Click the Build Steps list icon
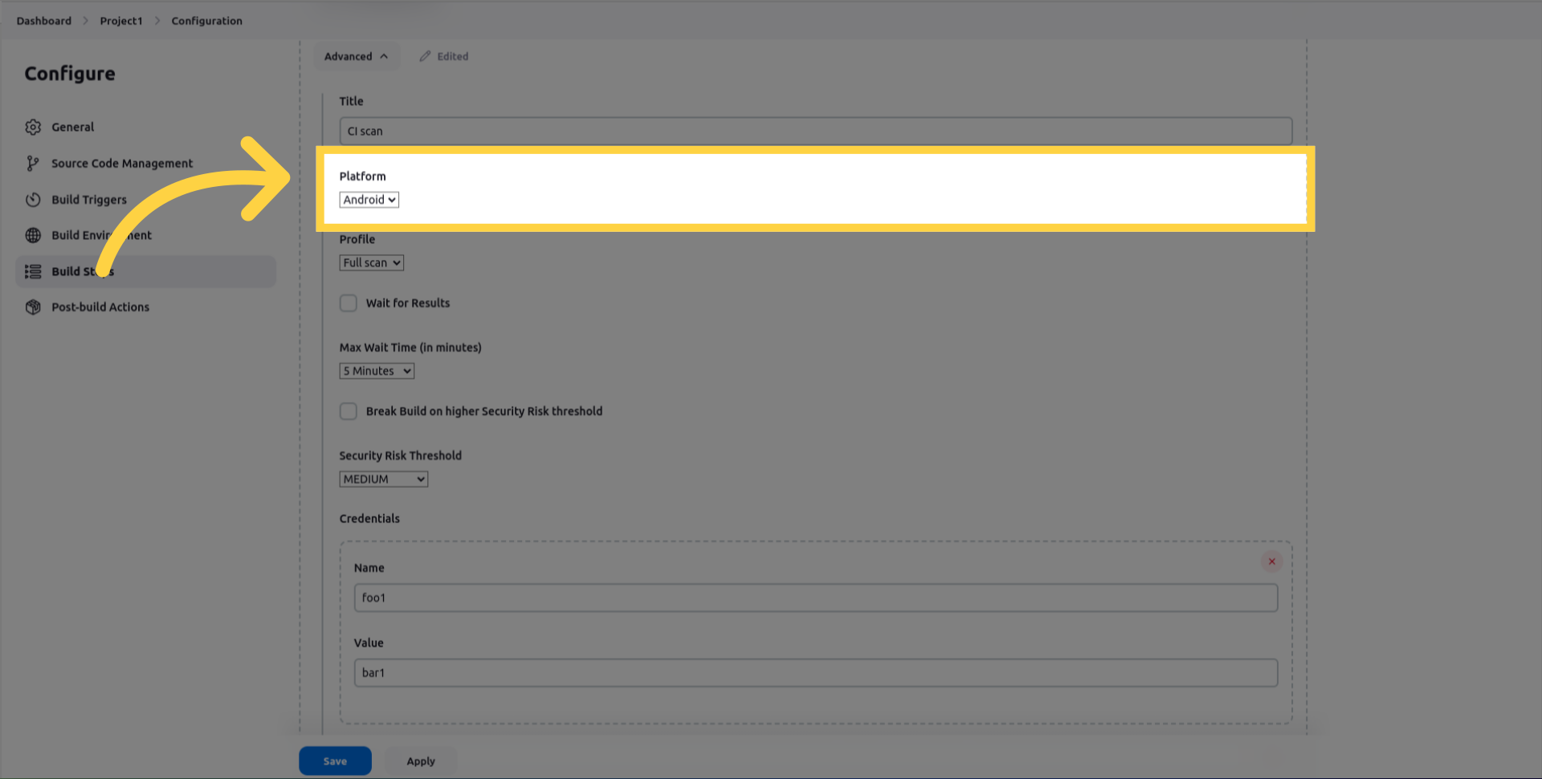This screenshot has height=779, width=1542. click(33, 272)
